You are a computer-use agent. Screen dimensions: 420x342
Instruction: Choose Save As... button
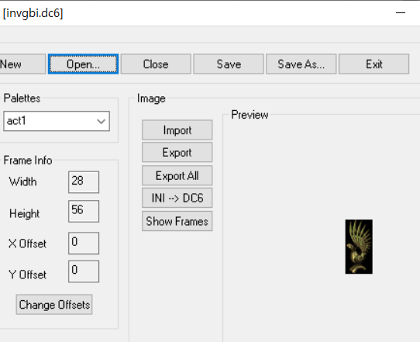(301, 64)
